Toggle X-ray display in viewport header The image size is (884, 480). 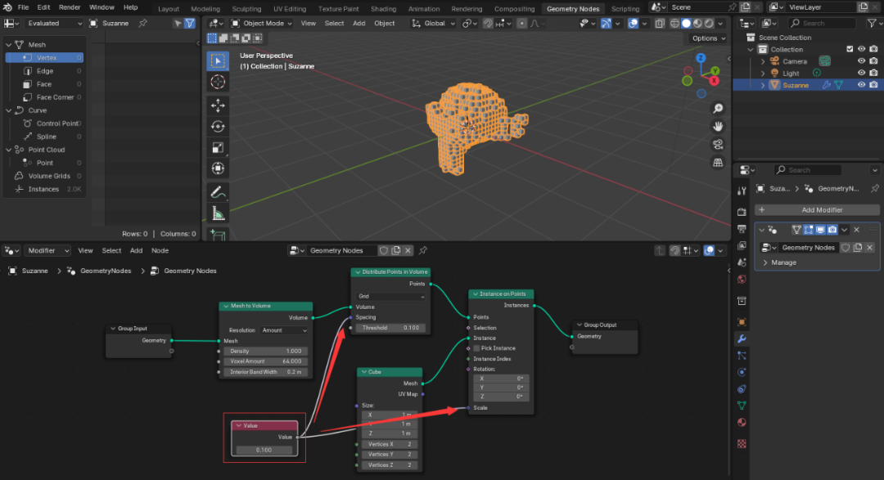pyautogui.click(x=660, y=24)
